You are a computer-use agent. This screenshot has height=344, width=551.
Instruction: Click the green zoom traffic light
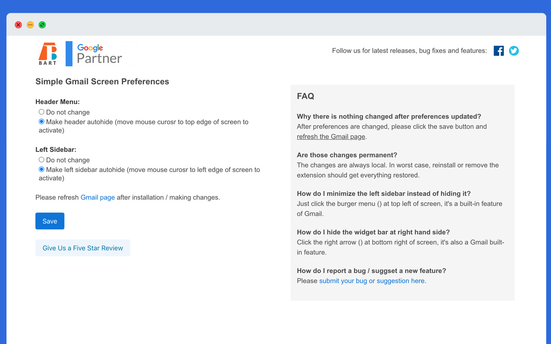click(42, 25)
